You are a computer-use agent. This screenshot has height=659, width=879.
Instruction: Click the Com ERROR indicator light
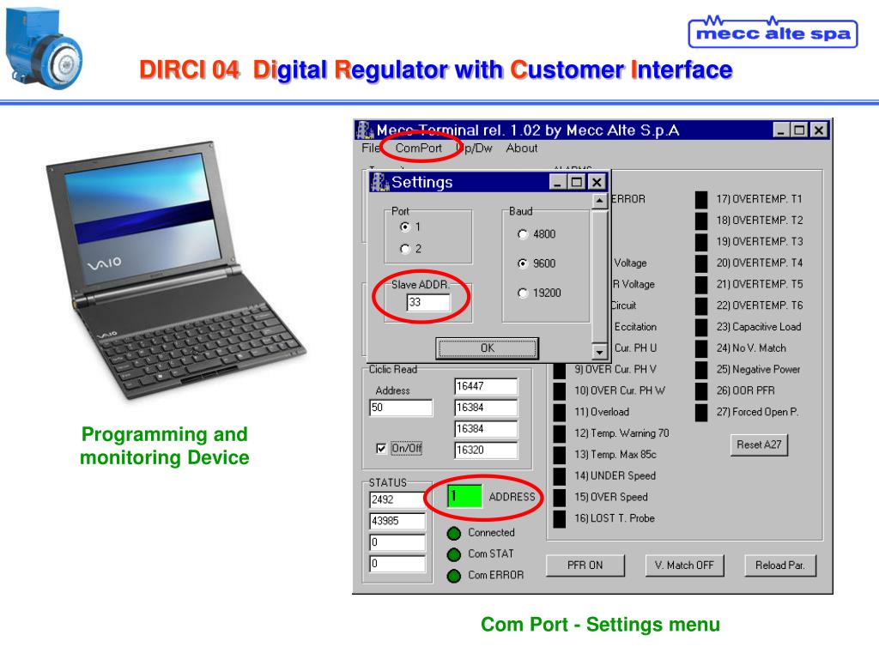point(454,576)
